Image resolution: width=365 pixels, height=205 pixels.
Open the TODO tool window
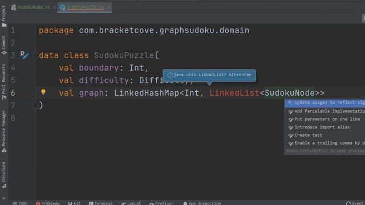tap(20, 203)
